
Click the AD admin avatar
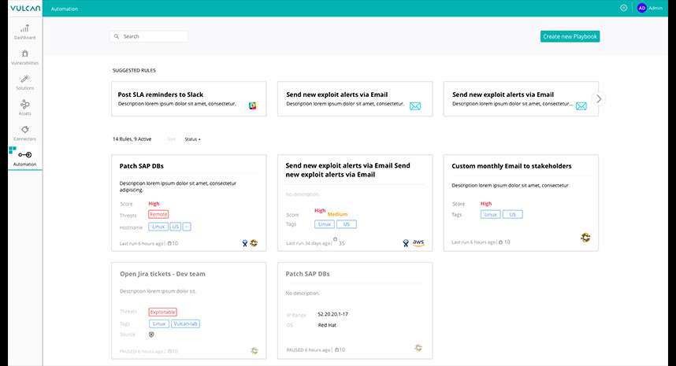[641, 8]
